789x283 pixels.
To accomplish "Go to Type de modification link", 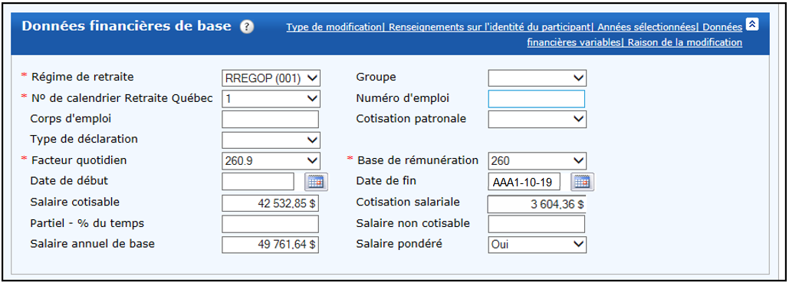I will pyautogui.click(x=334, y=27).
